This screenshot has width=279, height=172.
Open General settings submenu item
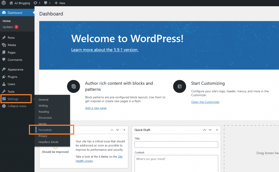tap(43, 99)
